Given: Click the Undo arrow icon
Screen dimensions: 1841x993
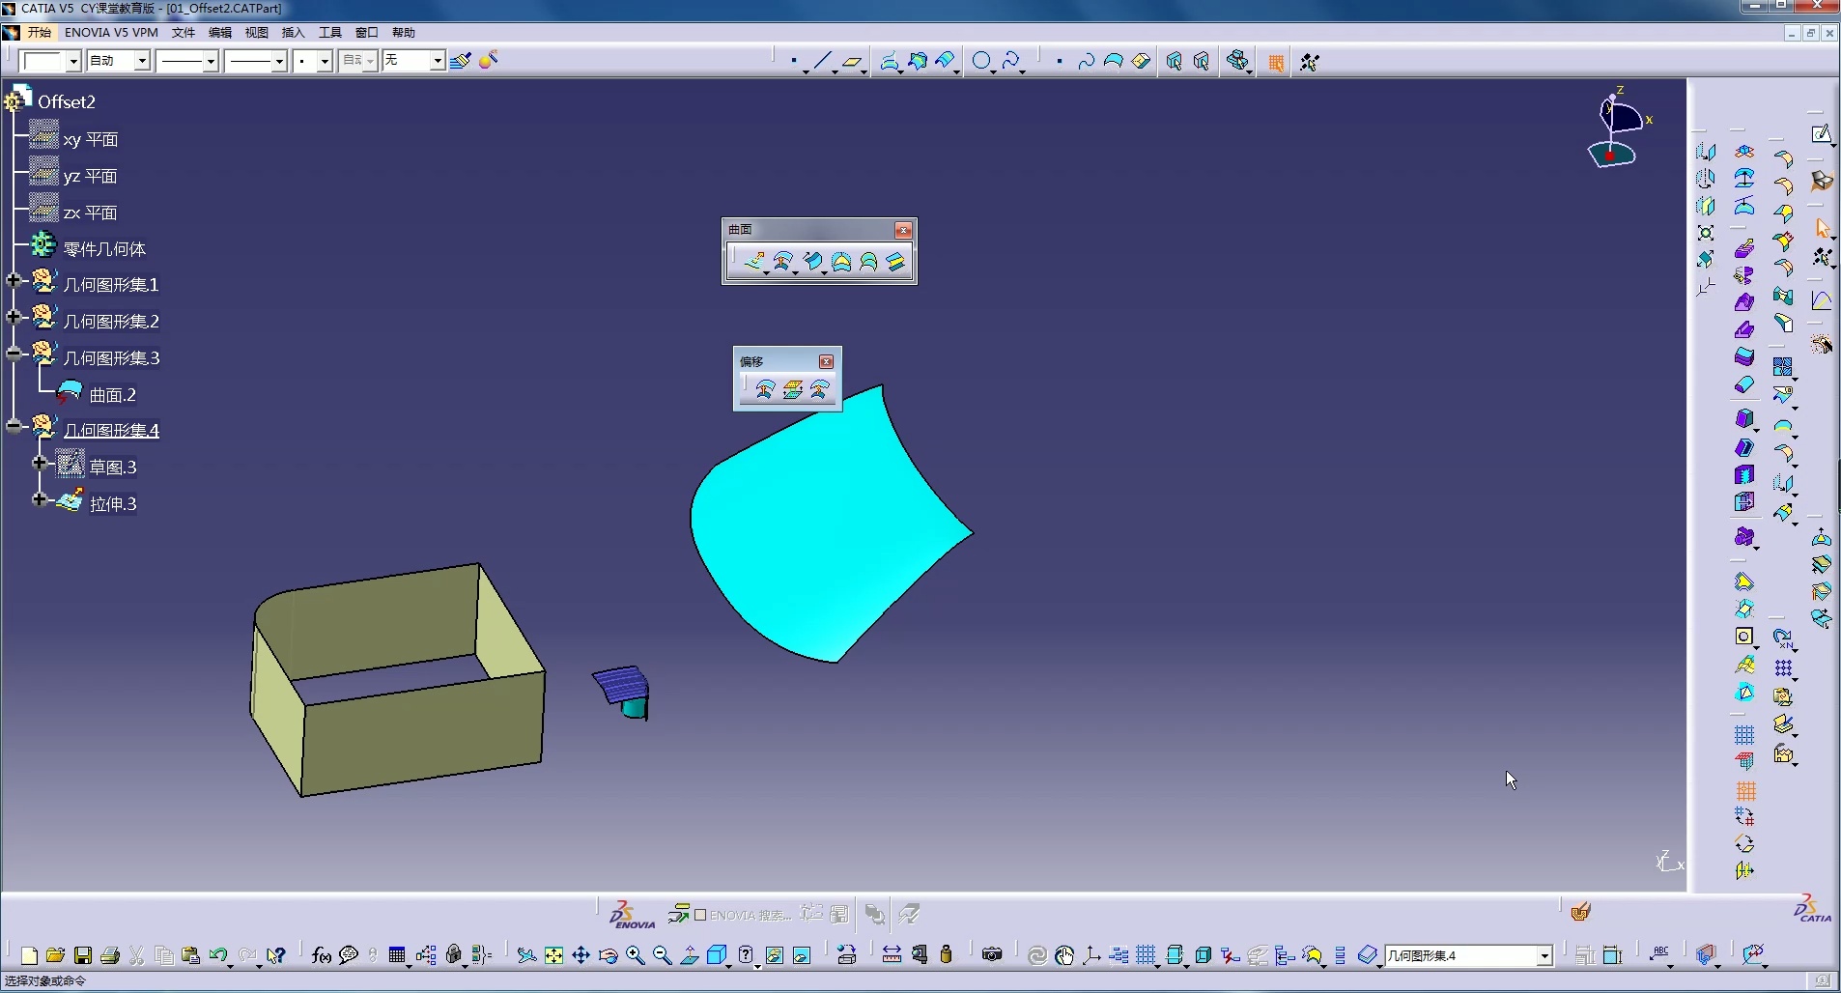Looking at the screenshot, I should click(217, 955).
